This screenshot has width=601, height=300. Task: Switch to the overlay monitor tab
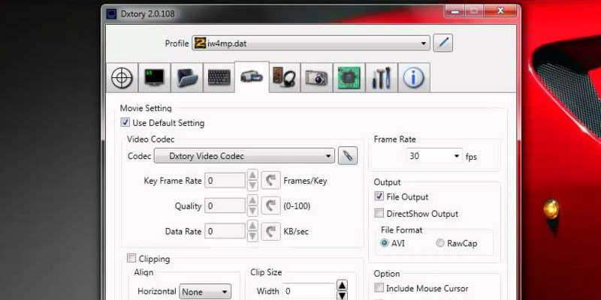tap(155, 78)
